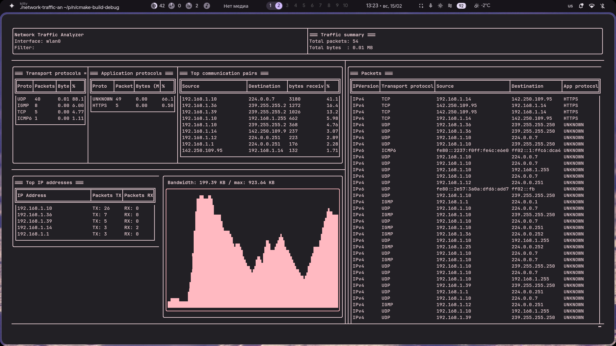Open the notifications bell icon
Viewport: 616px width, 346px height.
tap(581, 6)
